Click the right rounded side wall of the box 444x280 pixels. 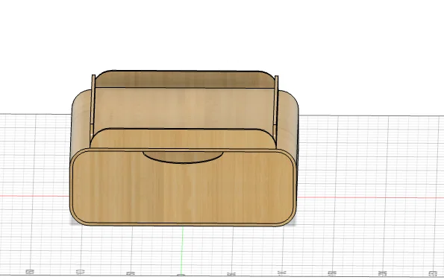(x=287, y=121)
